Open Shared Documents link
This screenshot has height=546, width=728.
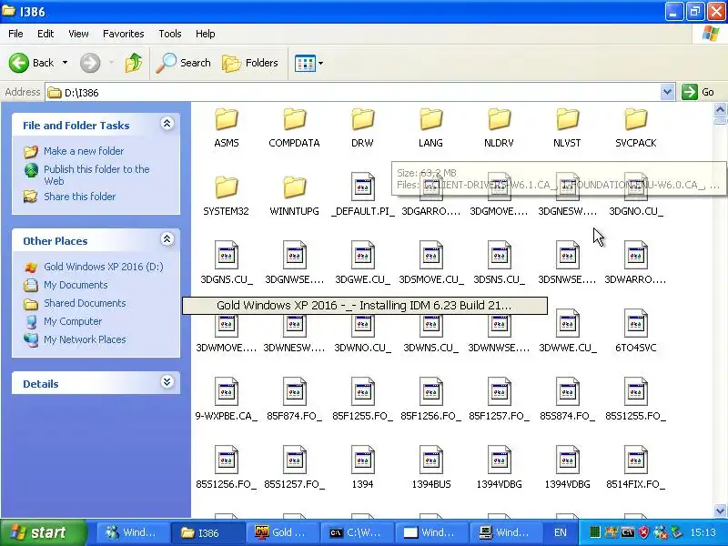point(85,303)
